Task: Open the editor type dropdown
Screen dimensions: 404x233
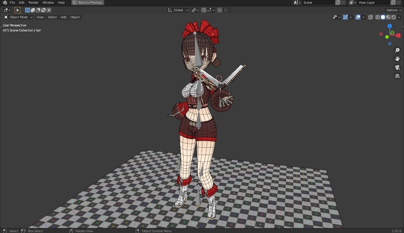Action: click(x=7, y=10)
